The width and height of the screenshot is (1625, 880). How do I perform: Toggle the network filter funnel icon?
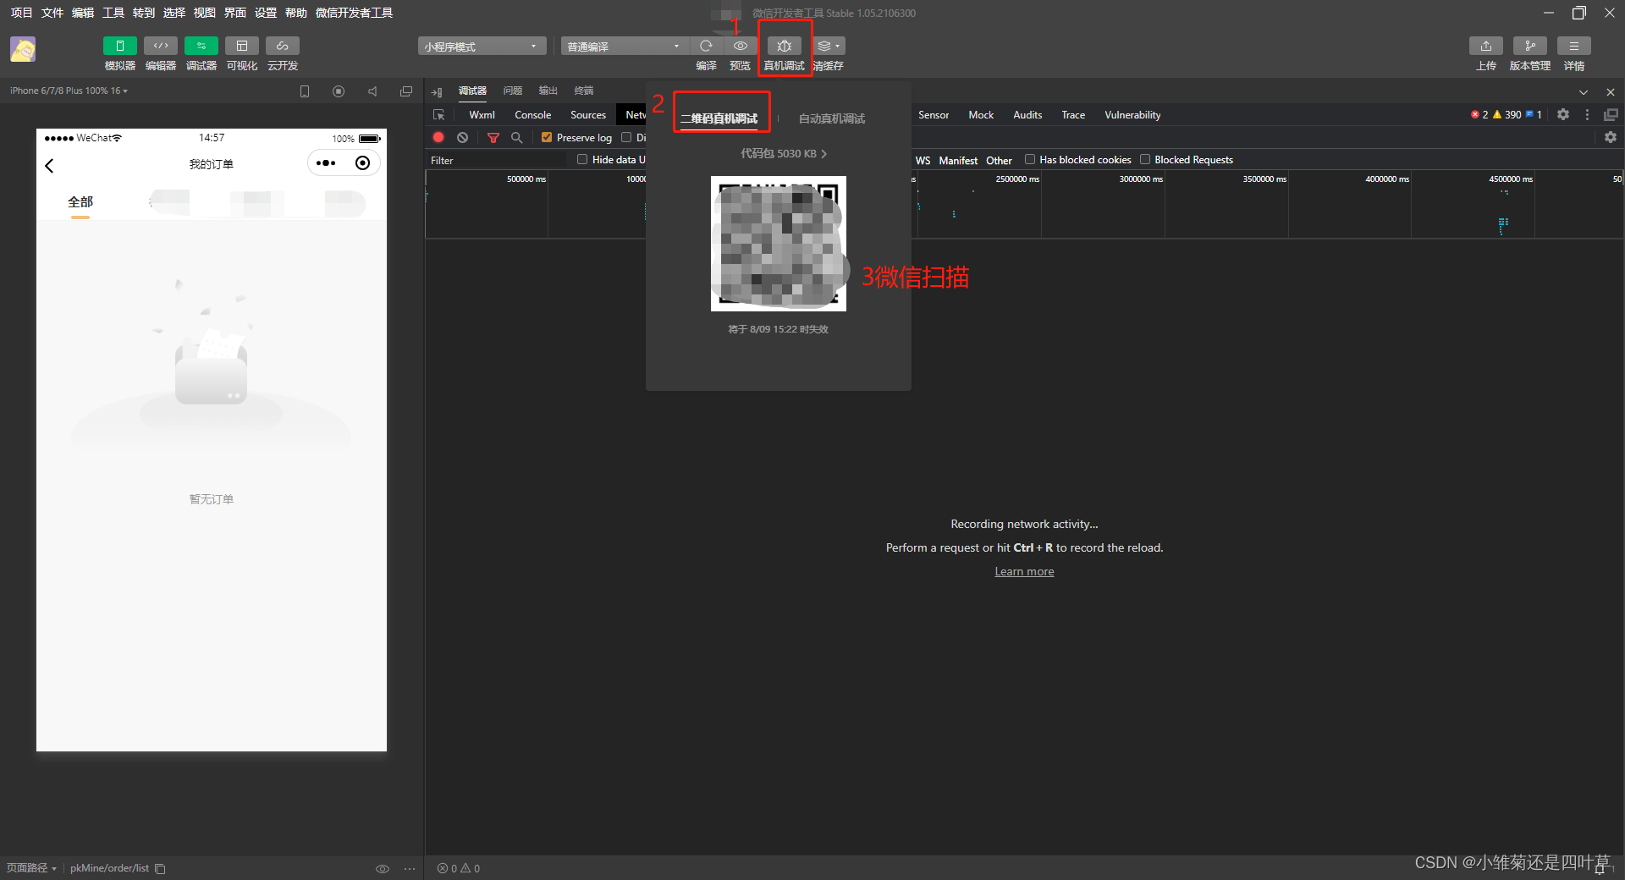point(493,137)
